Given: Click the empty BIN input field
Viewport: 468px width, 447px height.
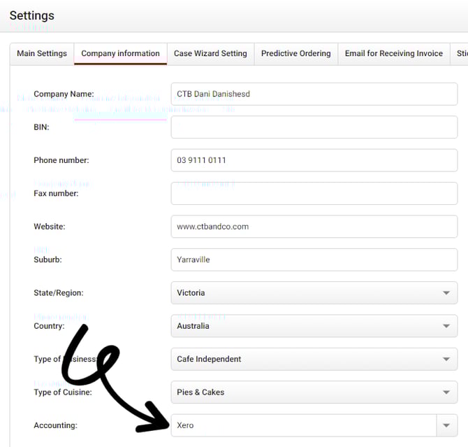Looking at the screenshot, I should tap(314, 127).
